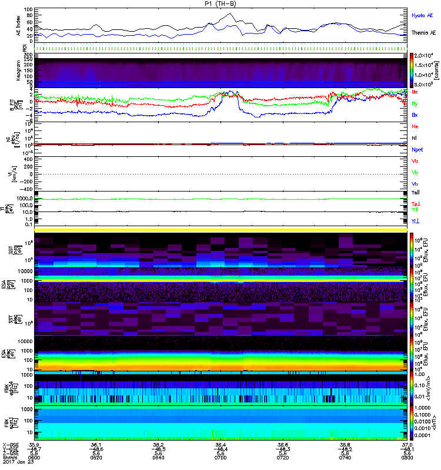Click the X-GSE value "35.9"
This screenshot has width=441, height=470.
(34, 445)
